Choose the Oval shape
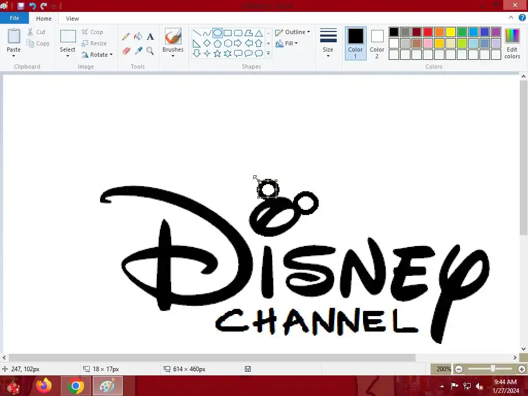Image resolution: width=528 pixels, height=396 pixels. [x=218, y=33]
